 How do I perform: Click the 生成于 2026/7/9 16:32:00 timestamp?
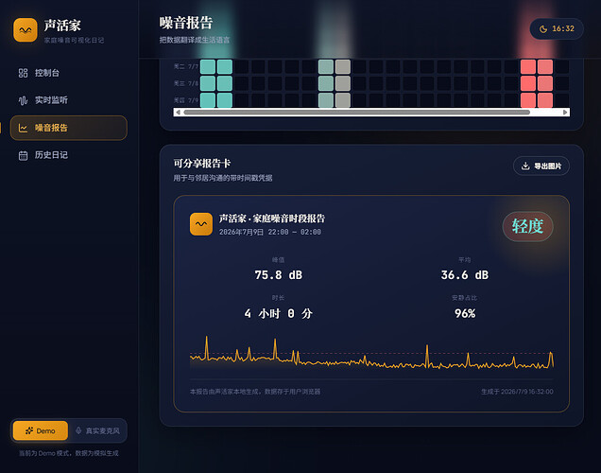point(517,392)
